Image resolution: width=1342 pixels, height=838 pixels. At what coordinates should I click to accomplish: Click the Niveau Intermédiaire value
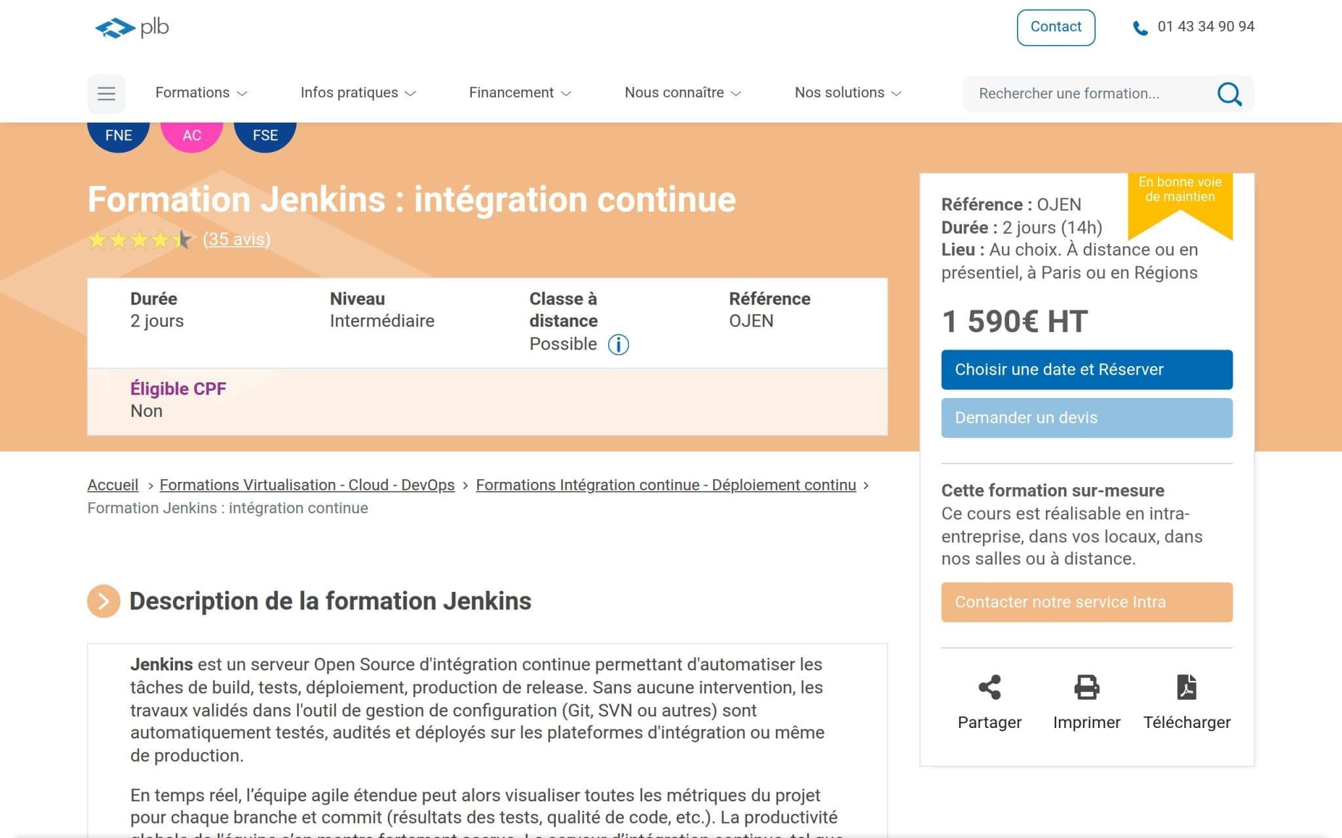point(382,321)
